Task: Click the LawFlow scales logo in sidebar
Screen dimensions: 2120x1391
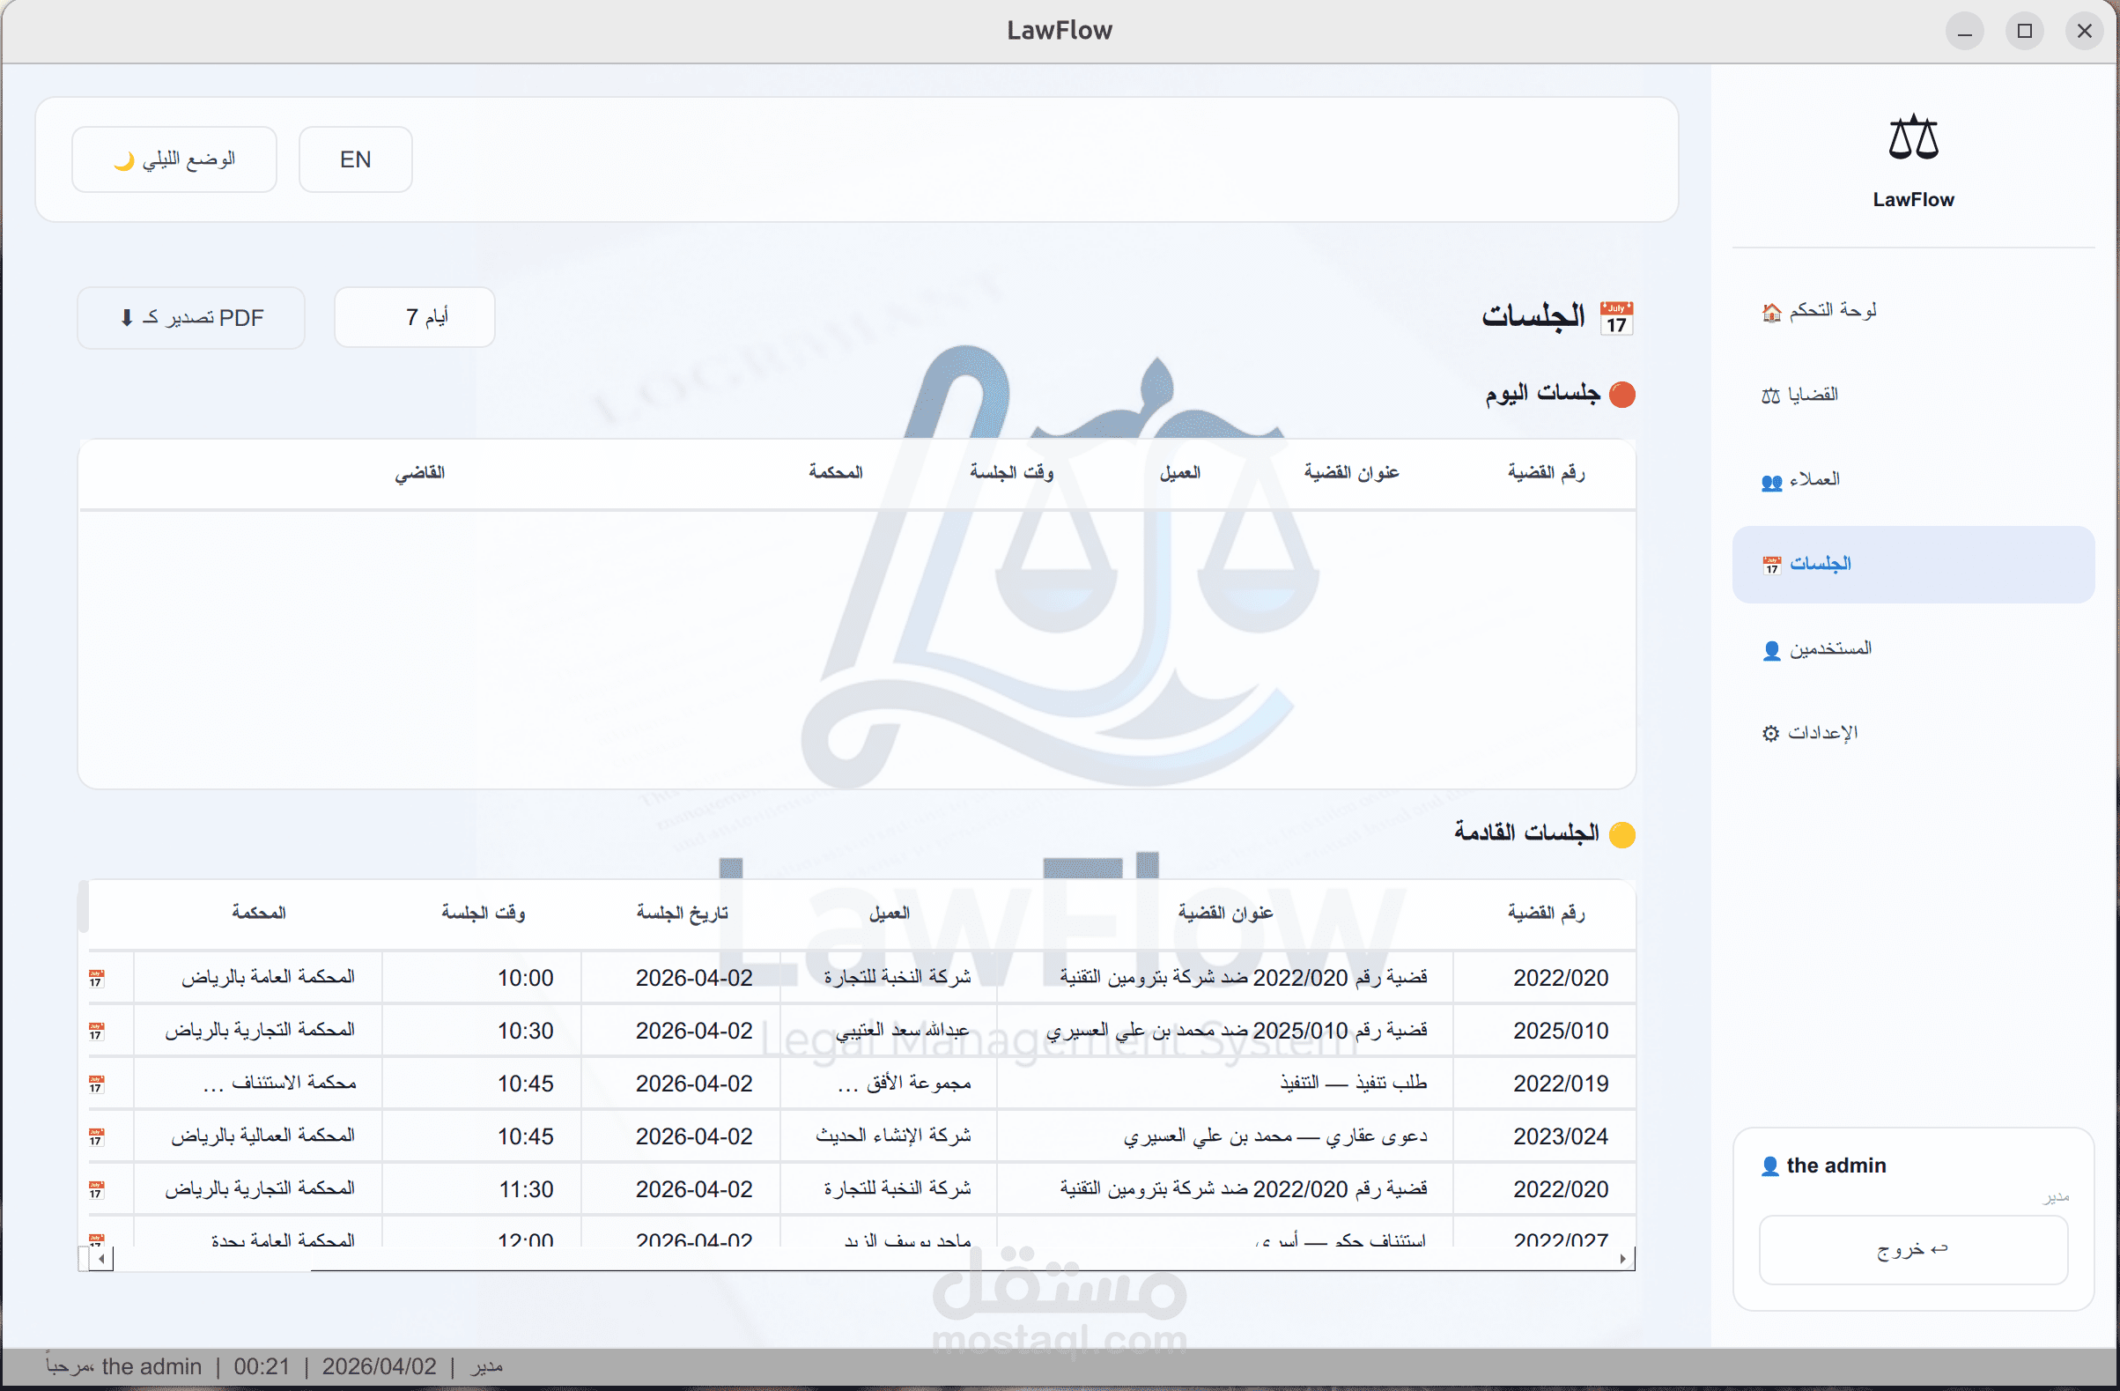Action: tap(1912, 138)
